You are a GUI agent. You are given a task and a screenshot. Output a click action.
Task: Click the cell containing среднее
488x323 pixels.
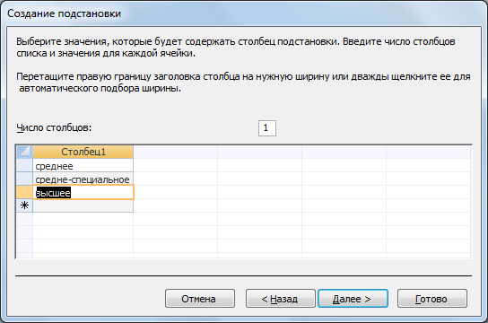click(x=83, y=165)
